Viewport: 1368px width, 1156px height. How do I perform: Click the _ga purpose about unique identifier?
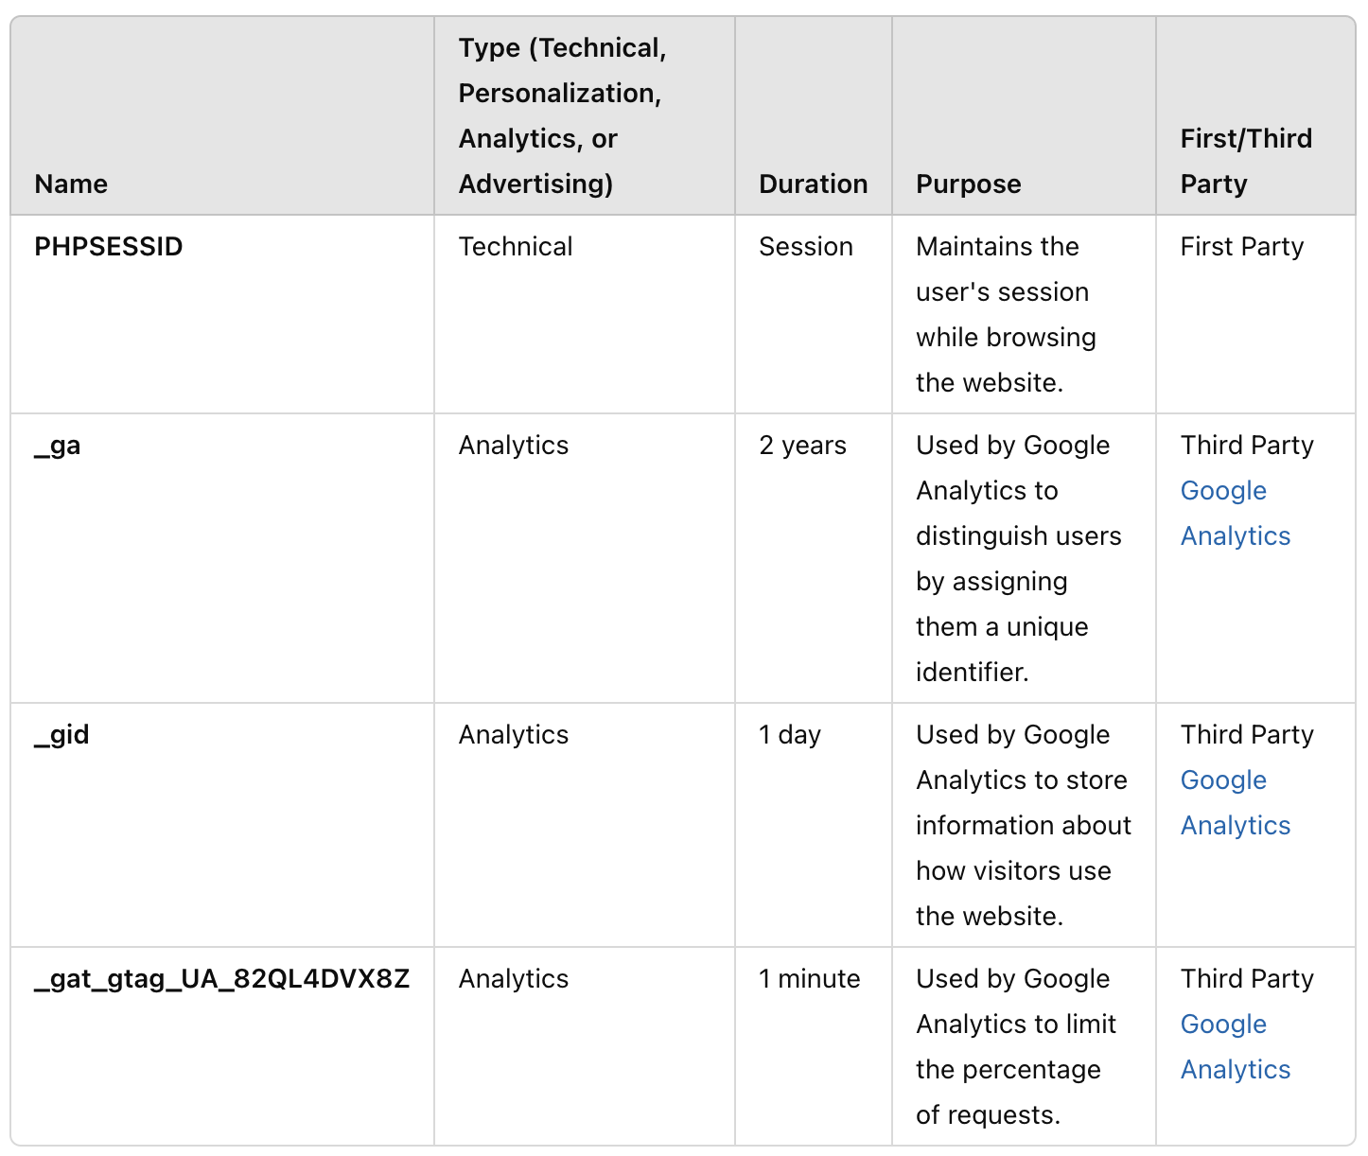pyautogui.click(x=1019, y=559)
